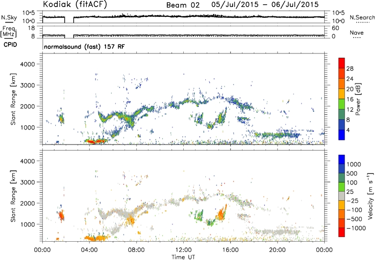Click the red bottom segment of Velocity color bar
375x260 pixels.
point(342,232)
